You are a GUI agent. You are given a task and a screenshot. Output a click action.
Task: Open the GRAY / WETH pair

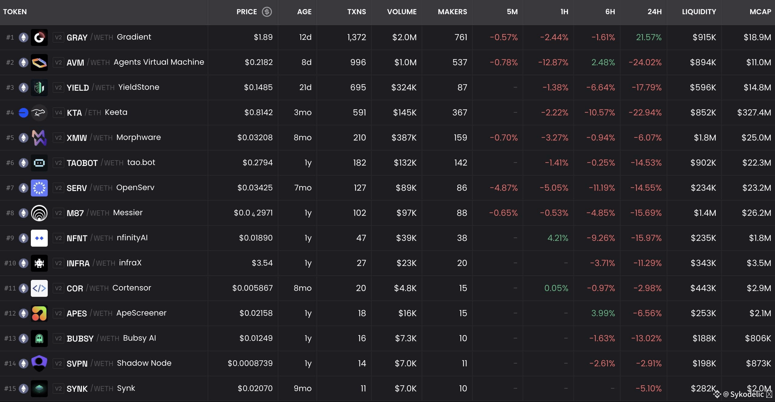[x=90, y=37]
